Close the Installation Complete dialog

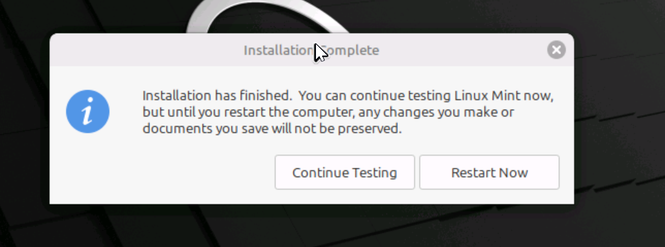[556, 50]
